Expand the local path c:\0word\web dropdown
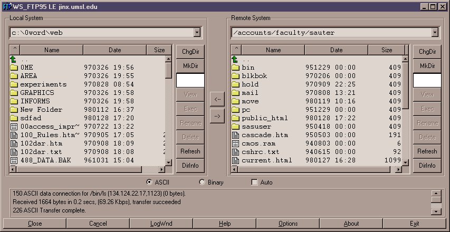This screenshot has height=232, width=450. [x=197, y=33]
